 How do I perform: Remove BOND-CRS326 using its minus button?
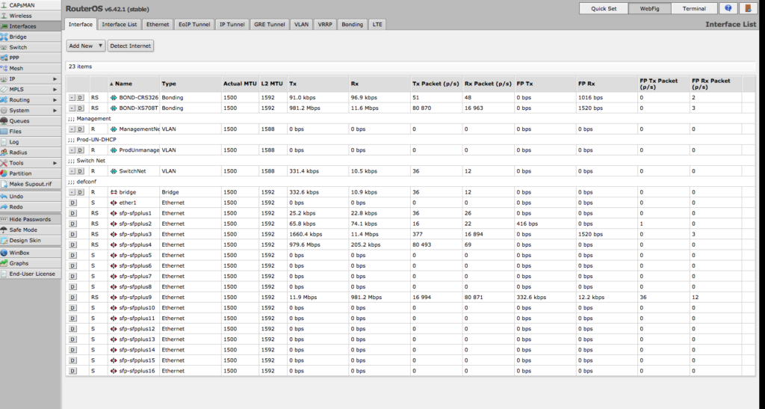[72, 98]
